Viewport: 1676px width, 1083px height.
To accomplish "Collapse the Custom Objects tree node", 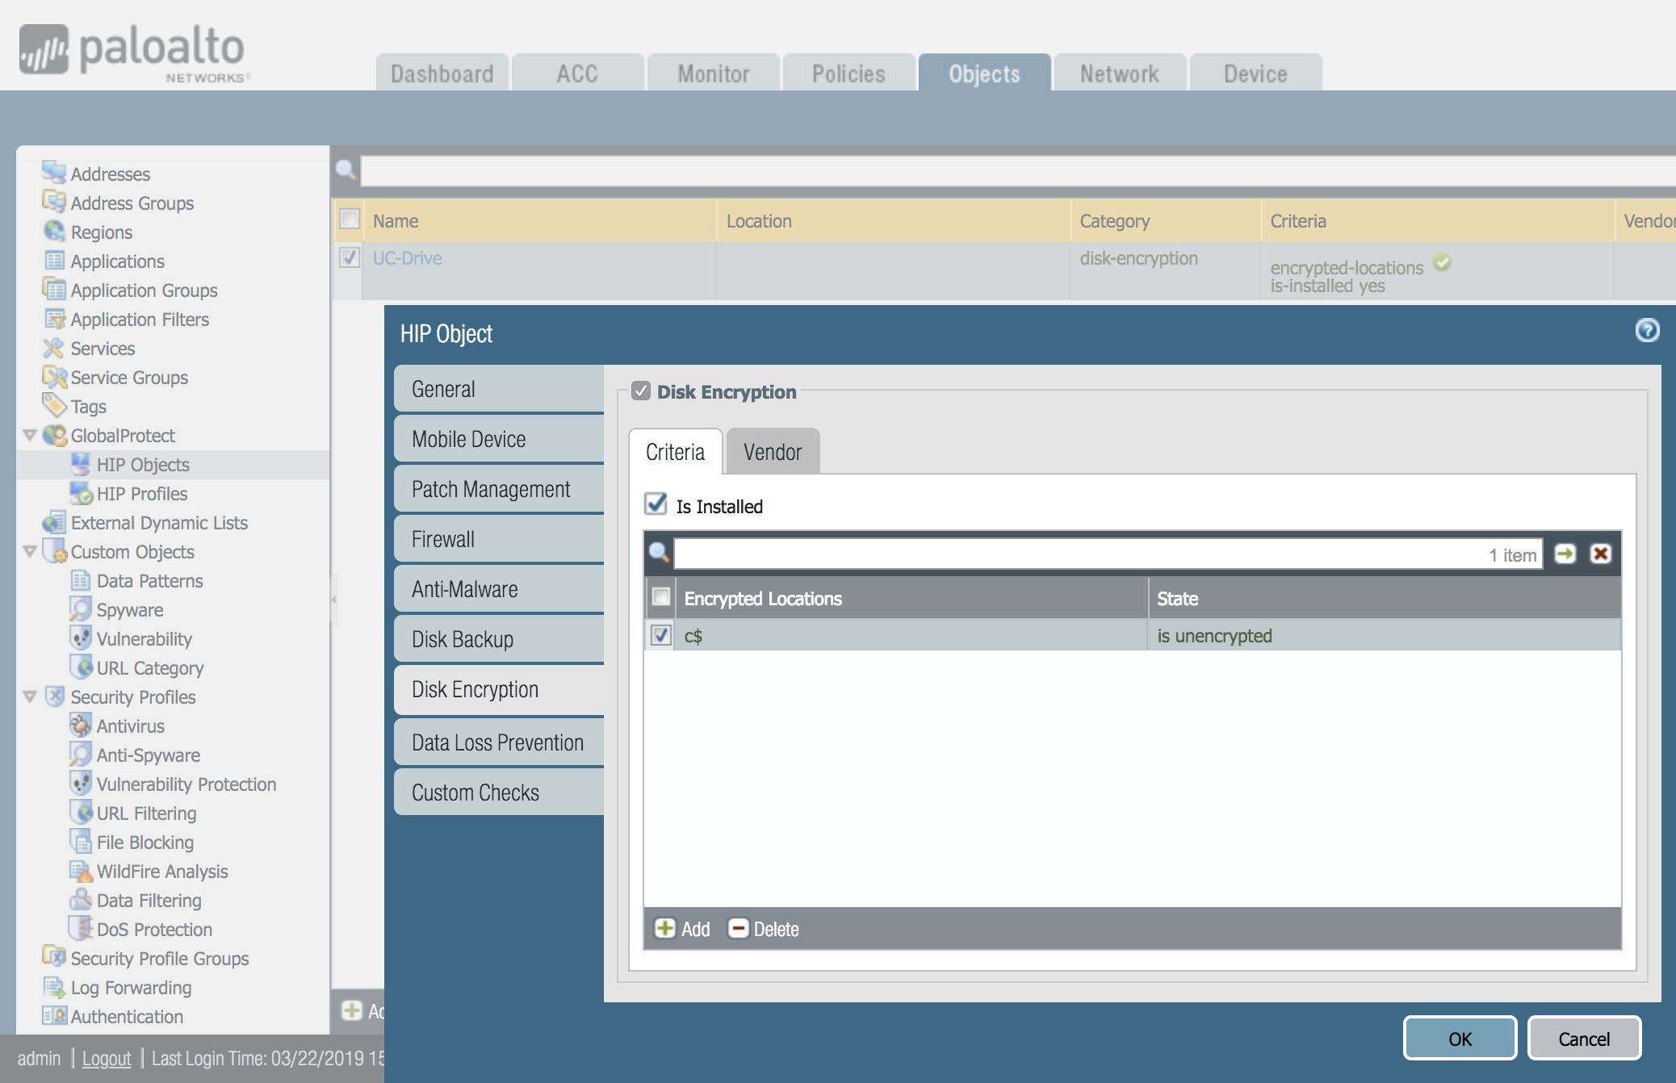I will (30, 551).
